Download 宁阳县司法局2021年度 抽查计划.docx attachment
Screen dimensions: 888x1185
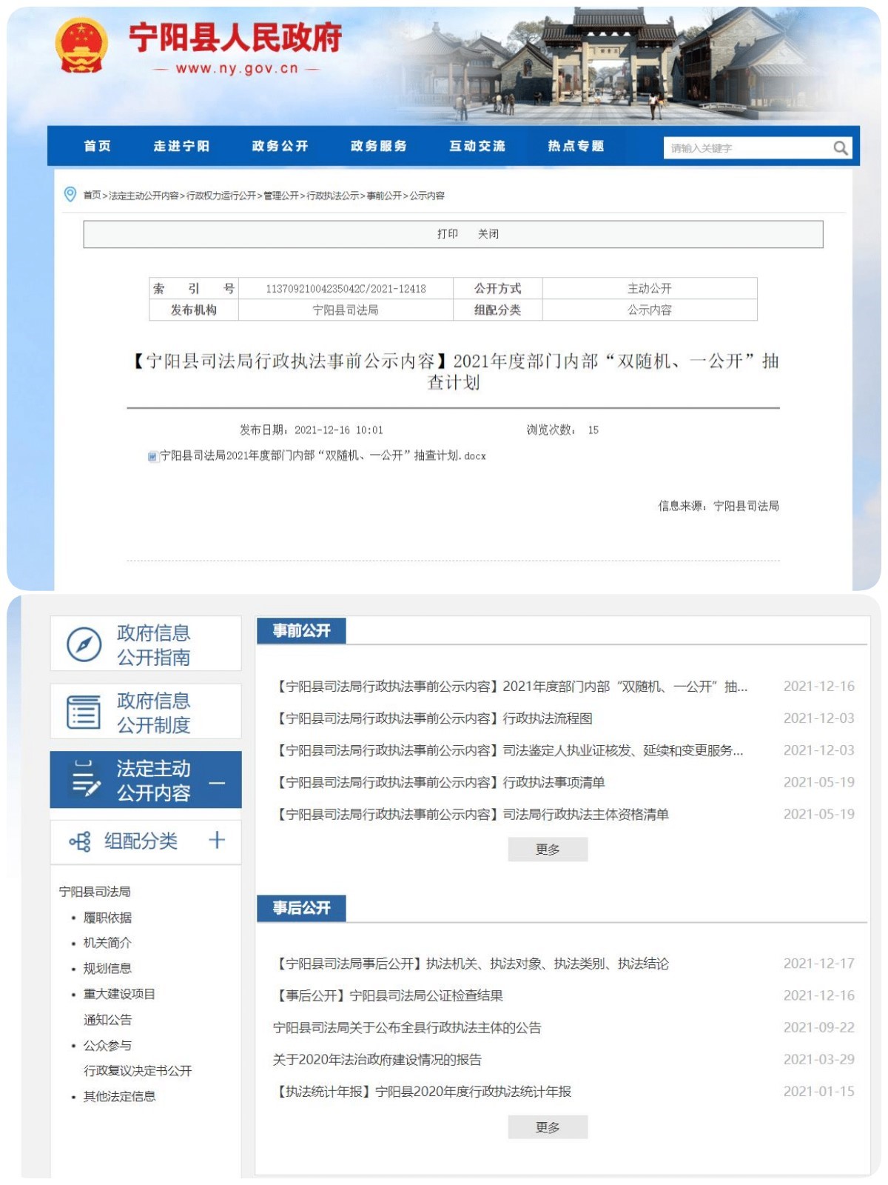(x=323, y=456)
